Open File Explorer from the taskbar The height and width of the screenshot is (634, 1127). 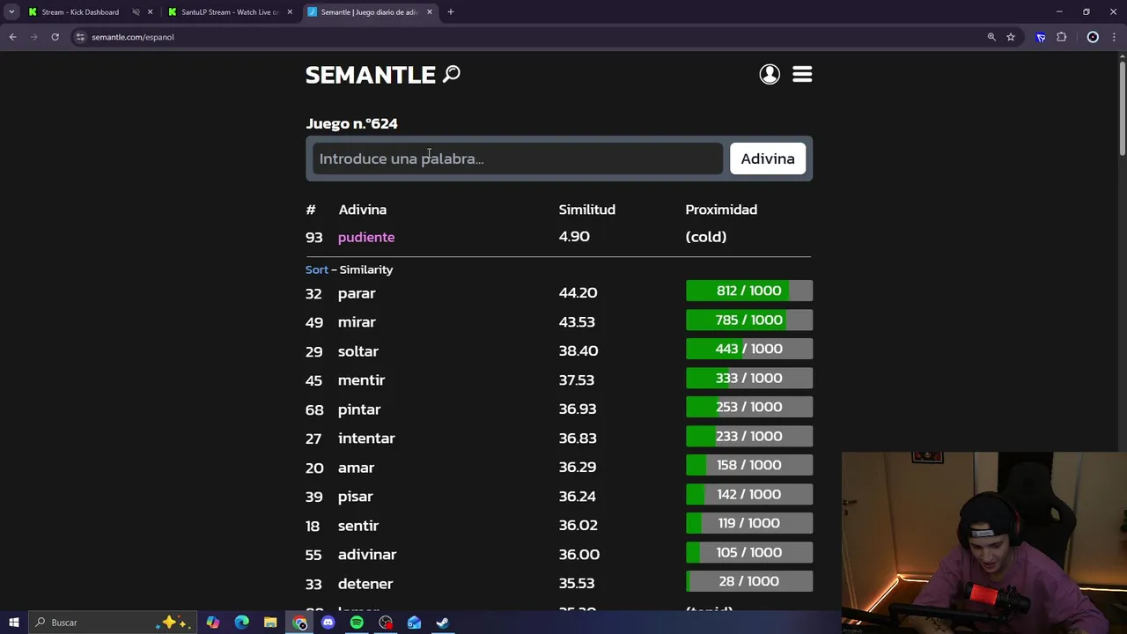[x=270, y=623]
